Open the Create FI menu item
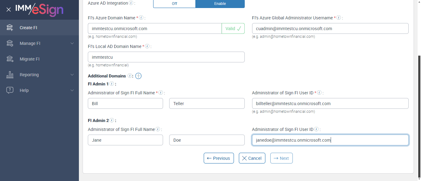Image resolution: width=421 pixels, height=181 pixels. 39,28
